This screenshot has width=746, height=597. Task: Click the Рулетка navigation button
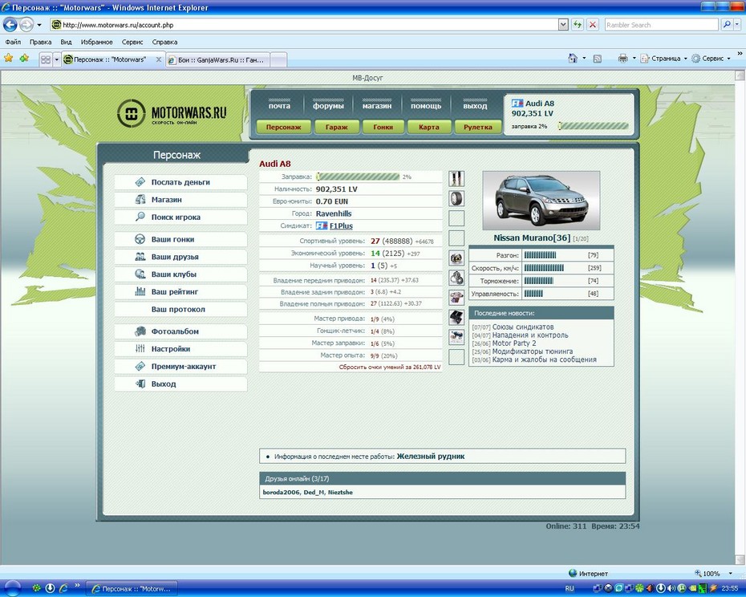(477, 127)
